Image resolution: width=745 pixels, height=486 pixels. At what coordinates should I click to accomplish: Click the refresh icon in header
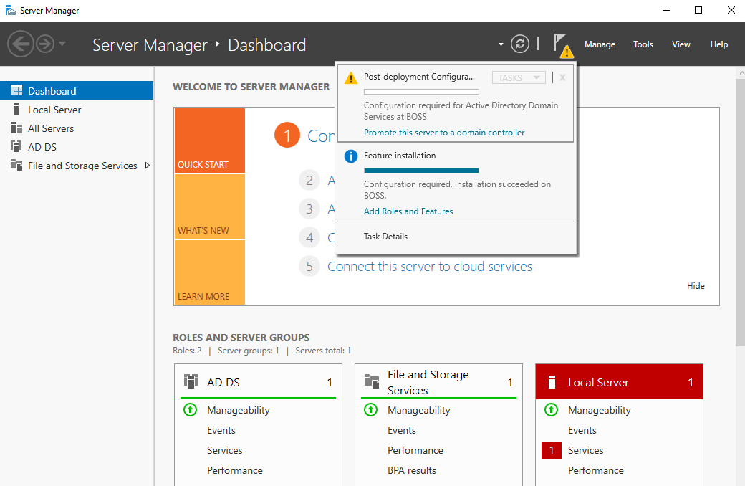(x=519, y=44)
